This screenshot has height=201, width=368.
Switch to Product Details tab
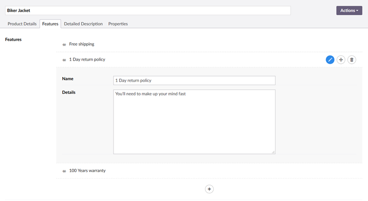[22, 24]
